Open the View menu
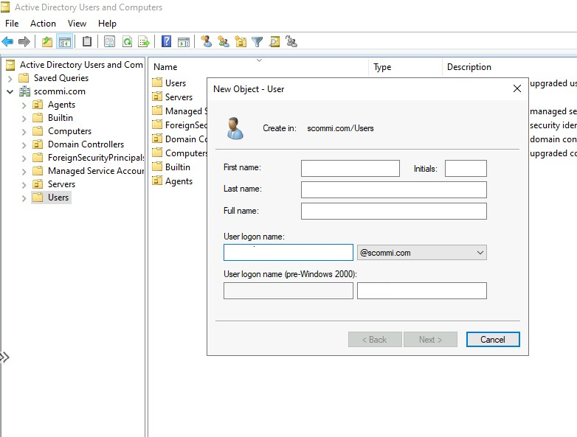The image size is (577, 437). click(77, 24)
